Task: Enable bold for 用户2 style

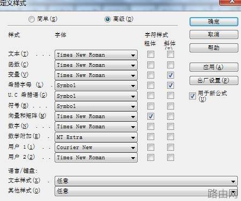Action: click(150, 157)
